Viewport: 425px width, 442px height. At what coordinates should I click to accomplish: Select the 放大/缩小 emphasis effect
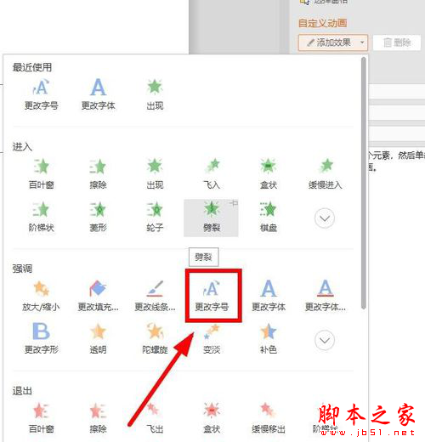tap(42, 295)
